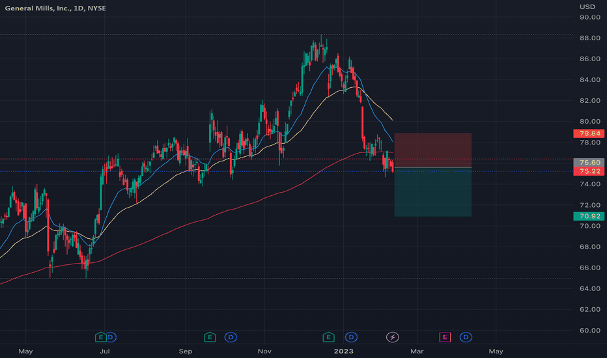Viewport: 607px width, 358px height.
Task: Click the Jul label on time axis
Action: click(x=104, y=351)
